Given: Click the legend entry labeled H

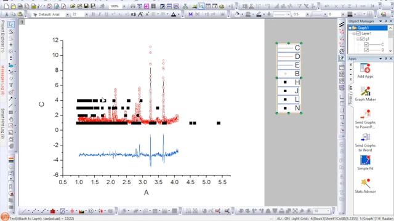Looking at the screenshot, I should [289, 82].
